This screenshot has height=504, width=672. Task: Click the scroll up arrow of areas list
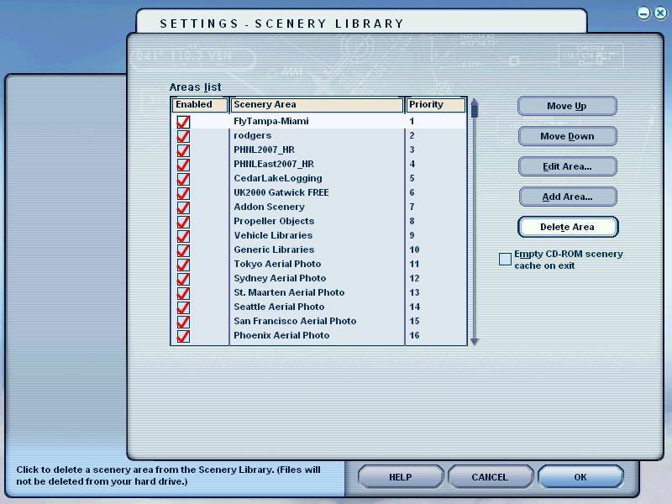[x=474, y=102]
